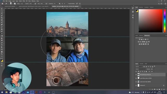Click the Home icon in options bar

click(x=2, y=4)
